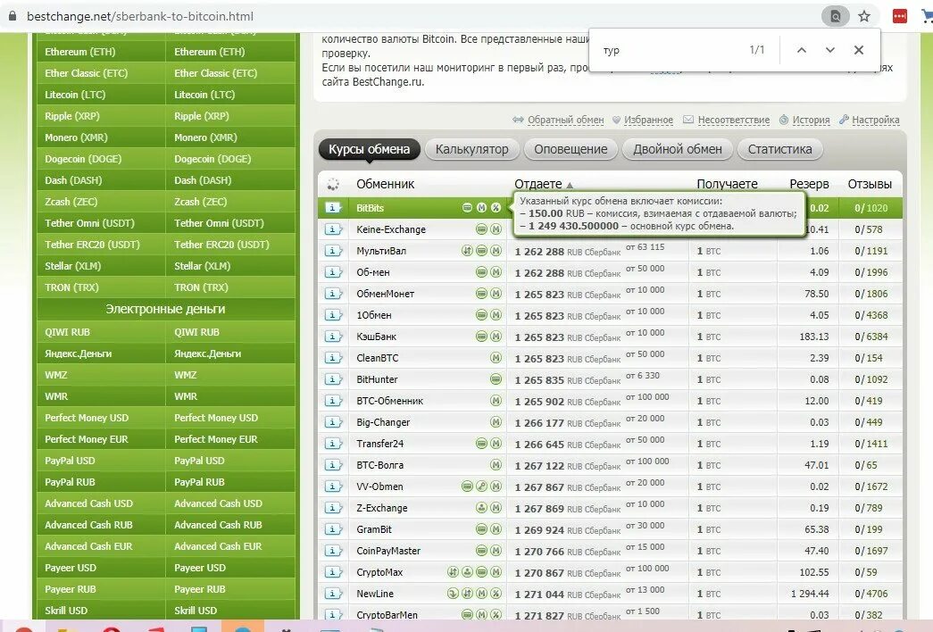Open reviews 0/4706 for NewLine
This screenshot has height=632, width=933.
(871, 594)
